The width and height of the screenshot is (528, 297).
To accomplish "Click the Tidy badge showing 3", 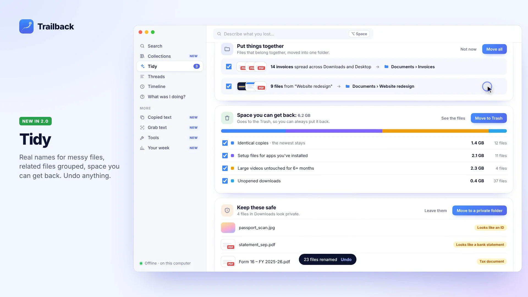I will tap(196, 66).
